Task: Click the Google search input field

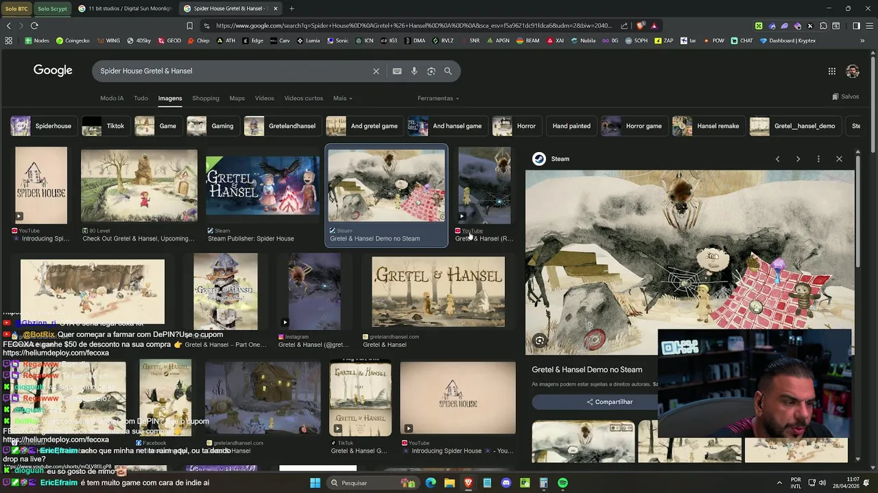Action: point(233,71)
